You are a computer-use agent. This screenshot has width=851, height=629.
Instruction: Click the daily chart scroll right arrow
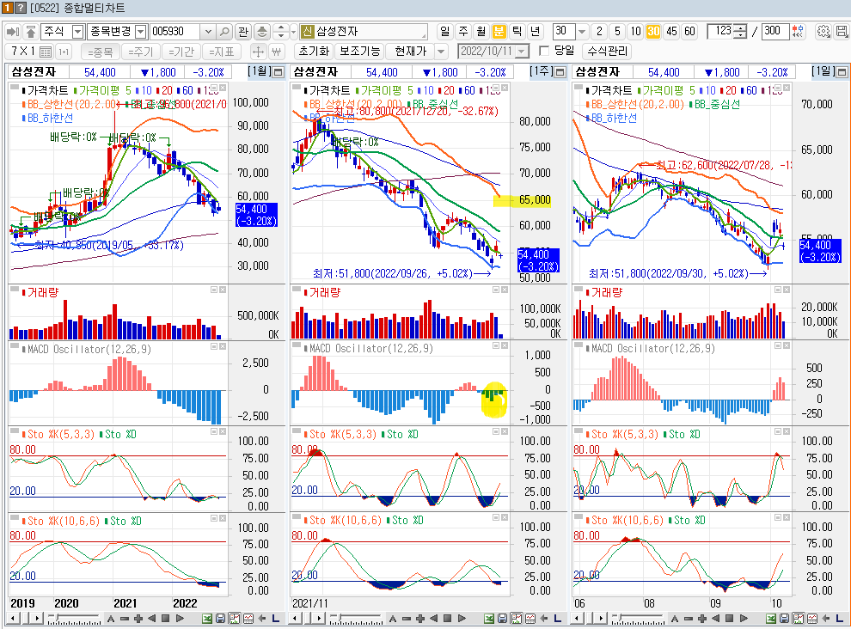pyautogui.click(x=601, y=619)
